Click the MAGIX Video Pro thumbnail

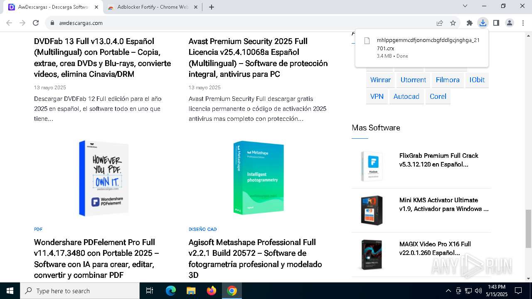click(372, 255)
